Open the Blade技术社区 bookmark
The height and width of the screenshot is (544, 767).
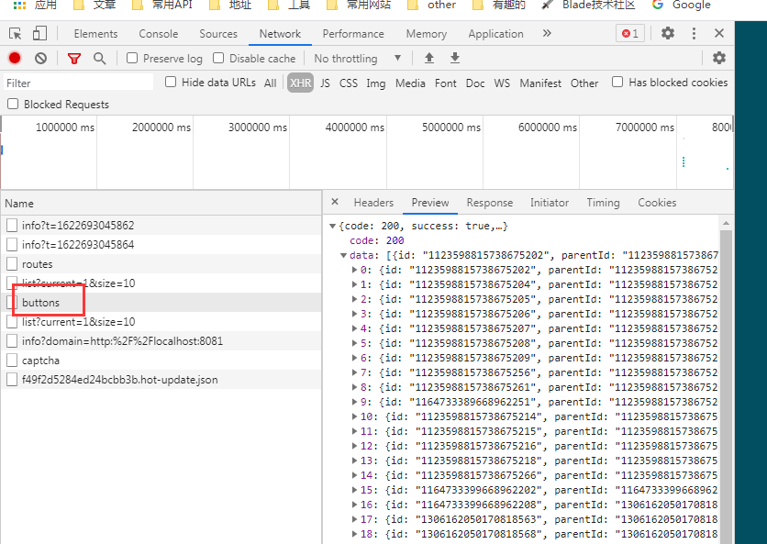tap(588, 5)
